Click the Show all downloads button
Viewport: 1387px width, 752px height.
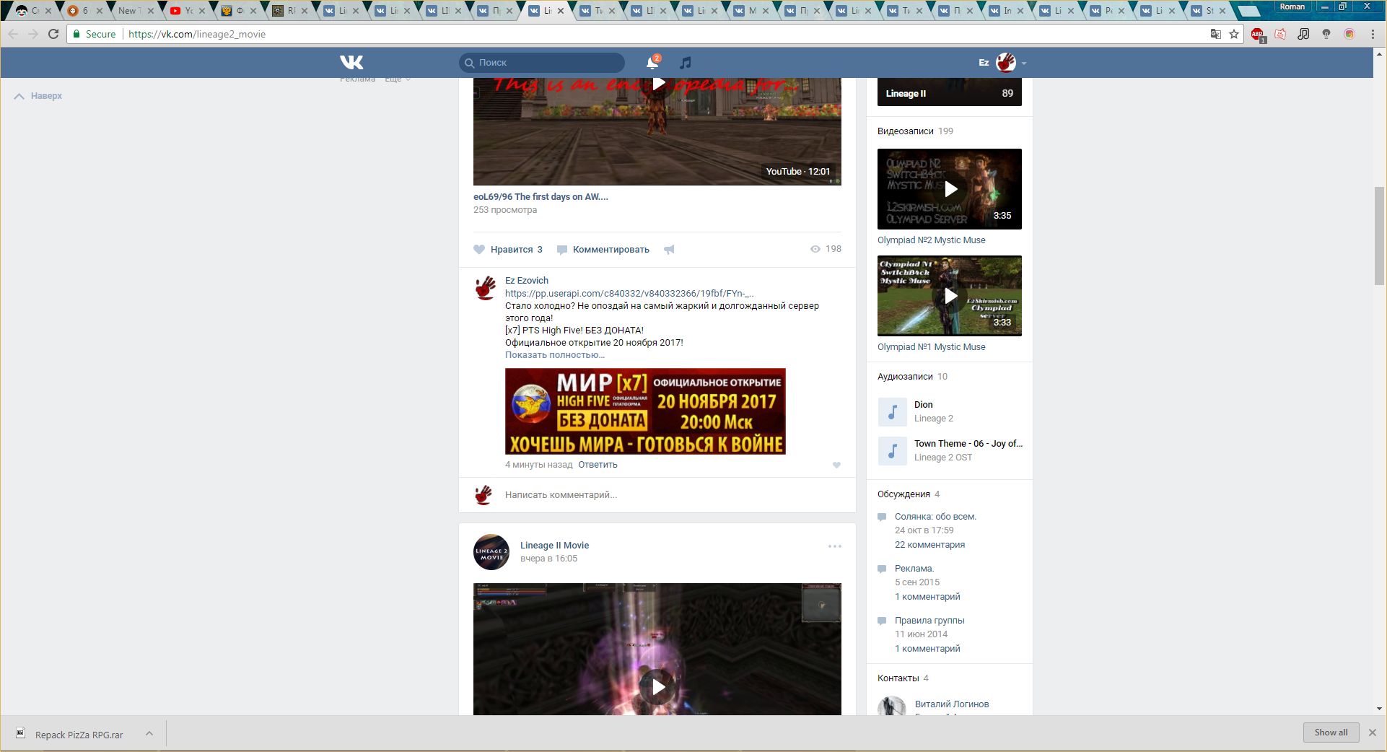[1331, 733]
